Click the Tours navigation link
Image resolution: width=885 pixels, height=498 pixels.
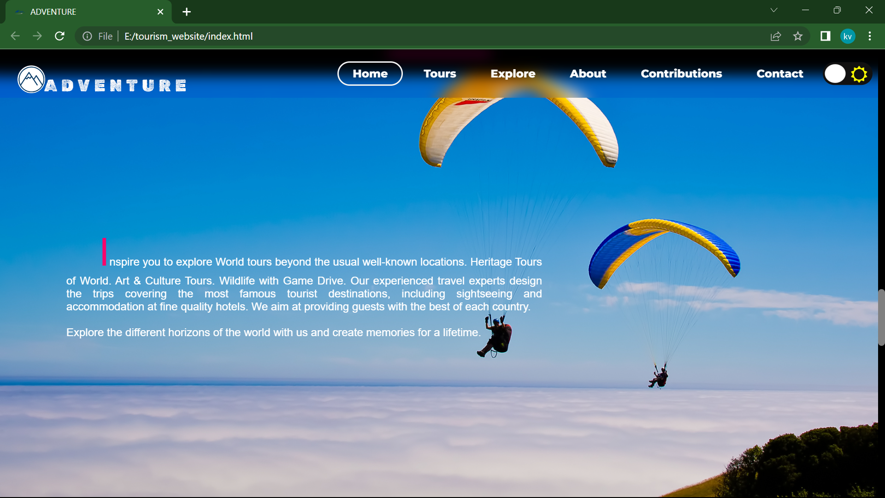(440, 74)
